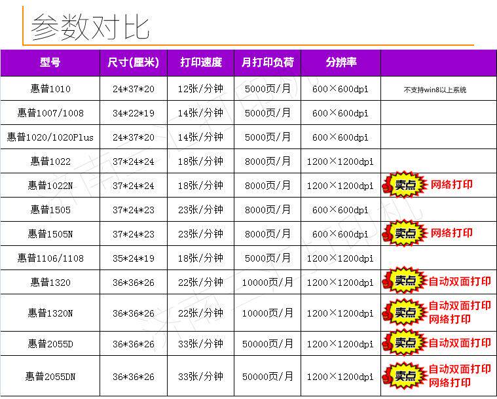Select the 惠普2055D model cell
The height and width of the screenshot is (399, 497).
[x=50, y=343]
